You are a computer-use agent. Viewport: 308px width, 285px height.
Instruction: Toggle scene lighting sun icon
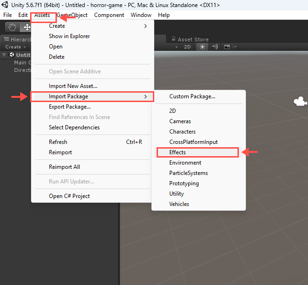[x=202, y=47]
